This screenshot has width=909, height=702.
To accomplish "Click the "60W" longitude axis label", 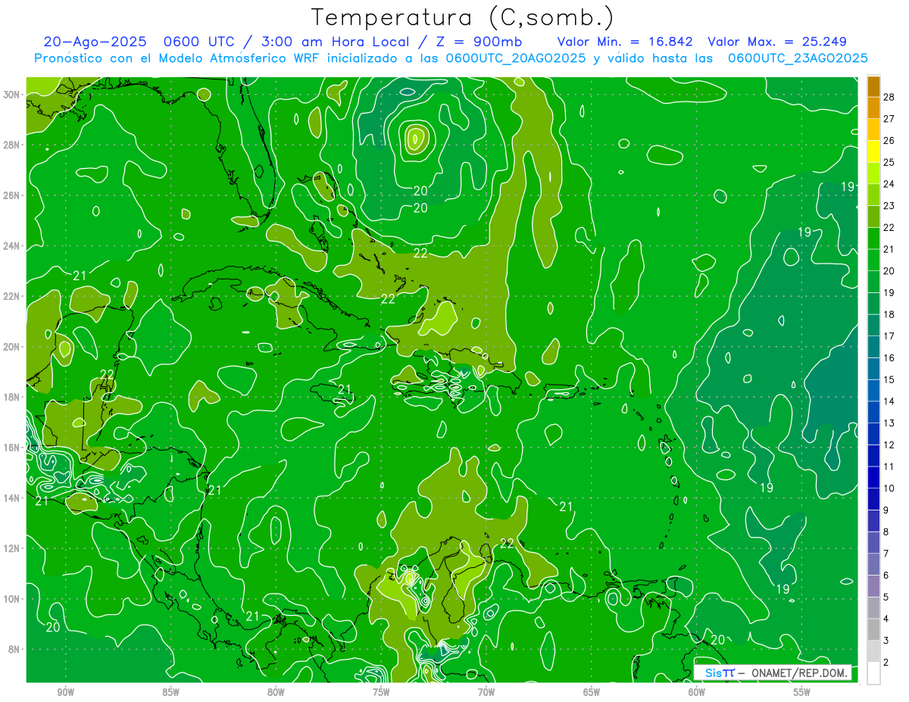I will pos(697,692).
